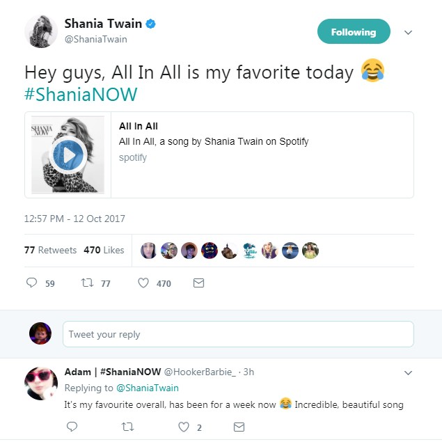Click the first liker avatar in the row
This screenshot has height=442, width=442.
[148, 251]
